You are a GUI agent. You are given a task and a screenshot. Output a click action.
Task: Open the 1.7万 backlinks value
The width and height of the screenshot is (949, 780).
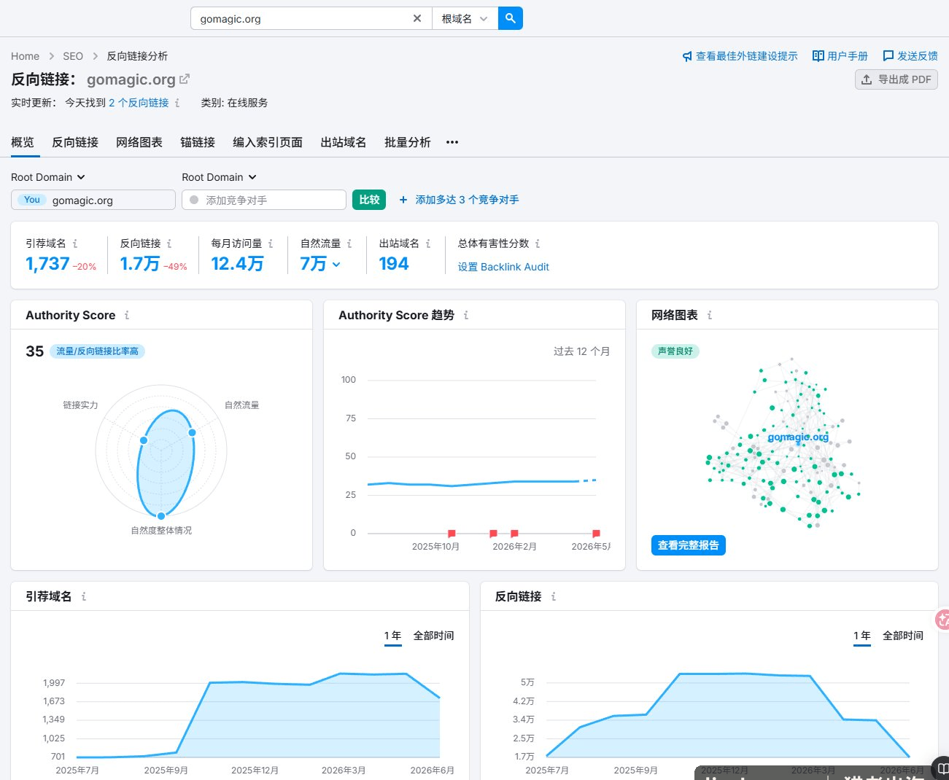[139, 264]
